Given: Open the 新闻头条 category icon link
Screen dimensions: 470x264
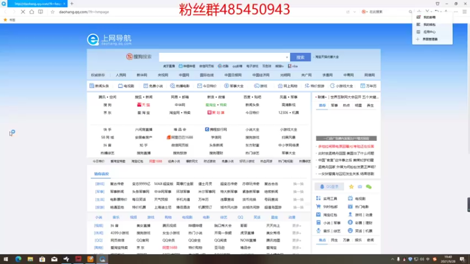Looking at the screenshot, I should (x=99, y=86).
